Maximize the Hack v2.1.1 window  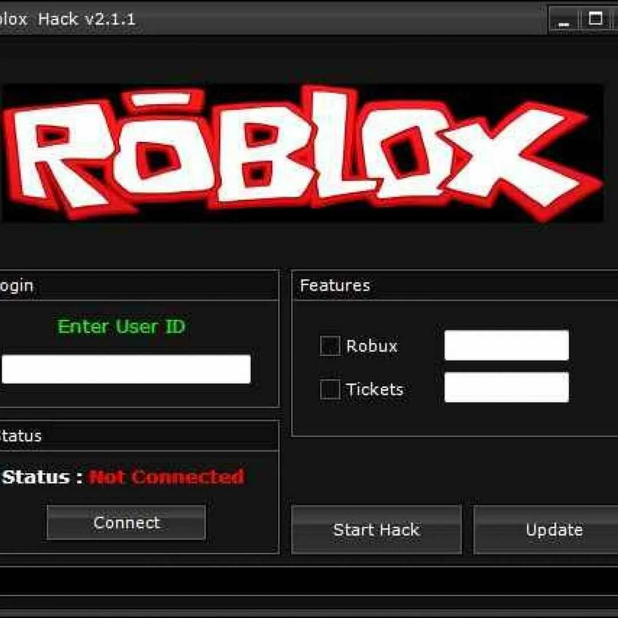[595, 19]
